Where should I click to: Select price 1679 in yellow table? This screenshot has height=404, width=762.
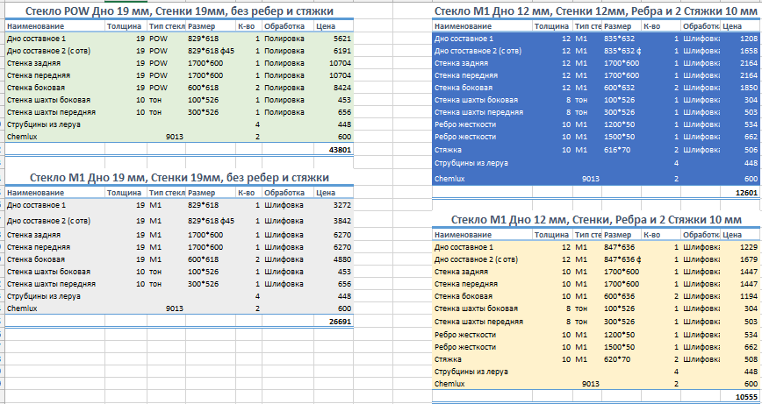click(x=749, y=259)
